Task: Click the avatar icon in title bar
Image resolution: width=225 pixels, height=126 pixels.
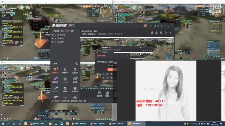Action: pyautogui.click(x=145, y=26)
